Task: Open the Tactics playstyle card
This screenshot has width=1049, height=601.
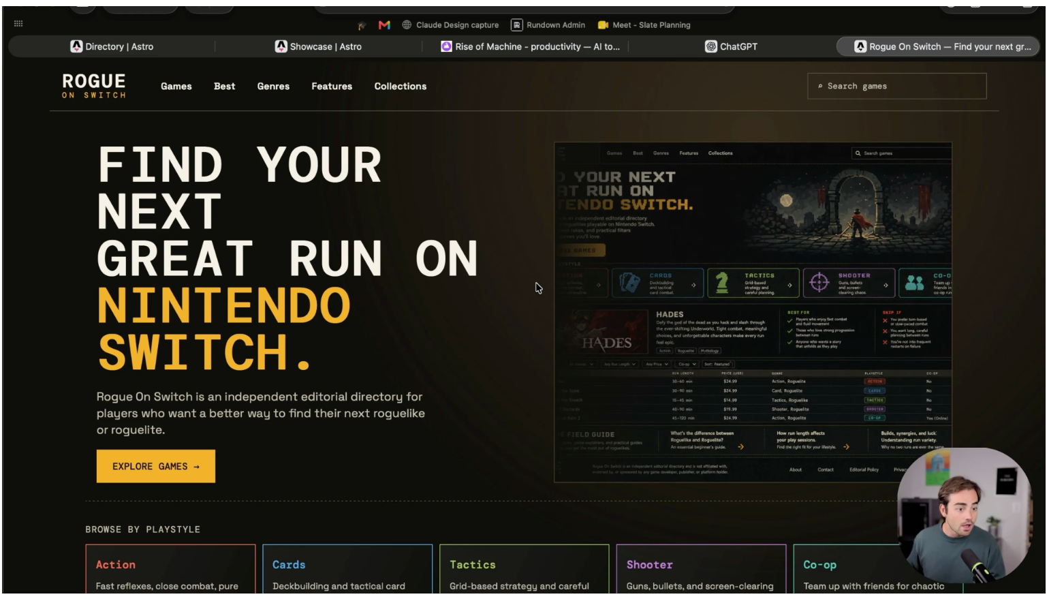Action: (x=524, y=569)
